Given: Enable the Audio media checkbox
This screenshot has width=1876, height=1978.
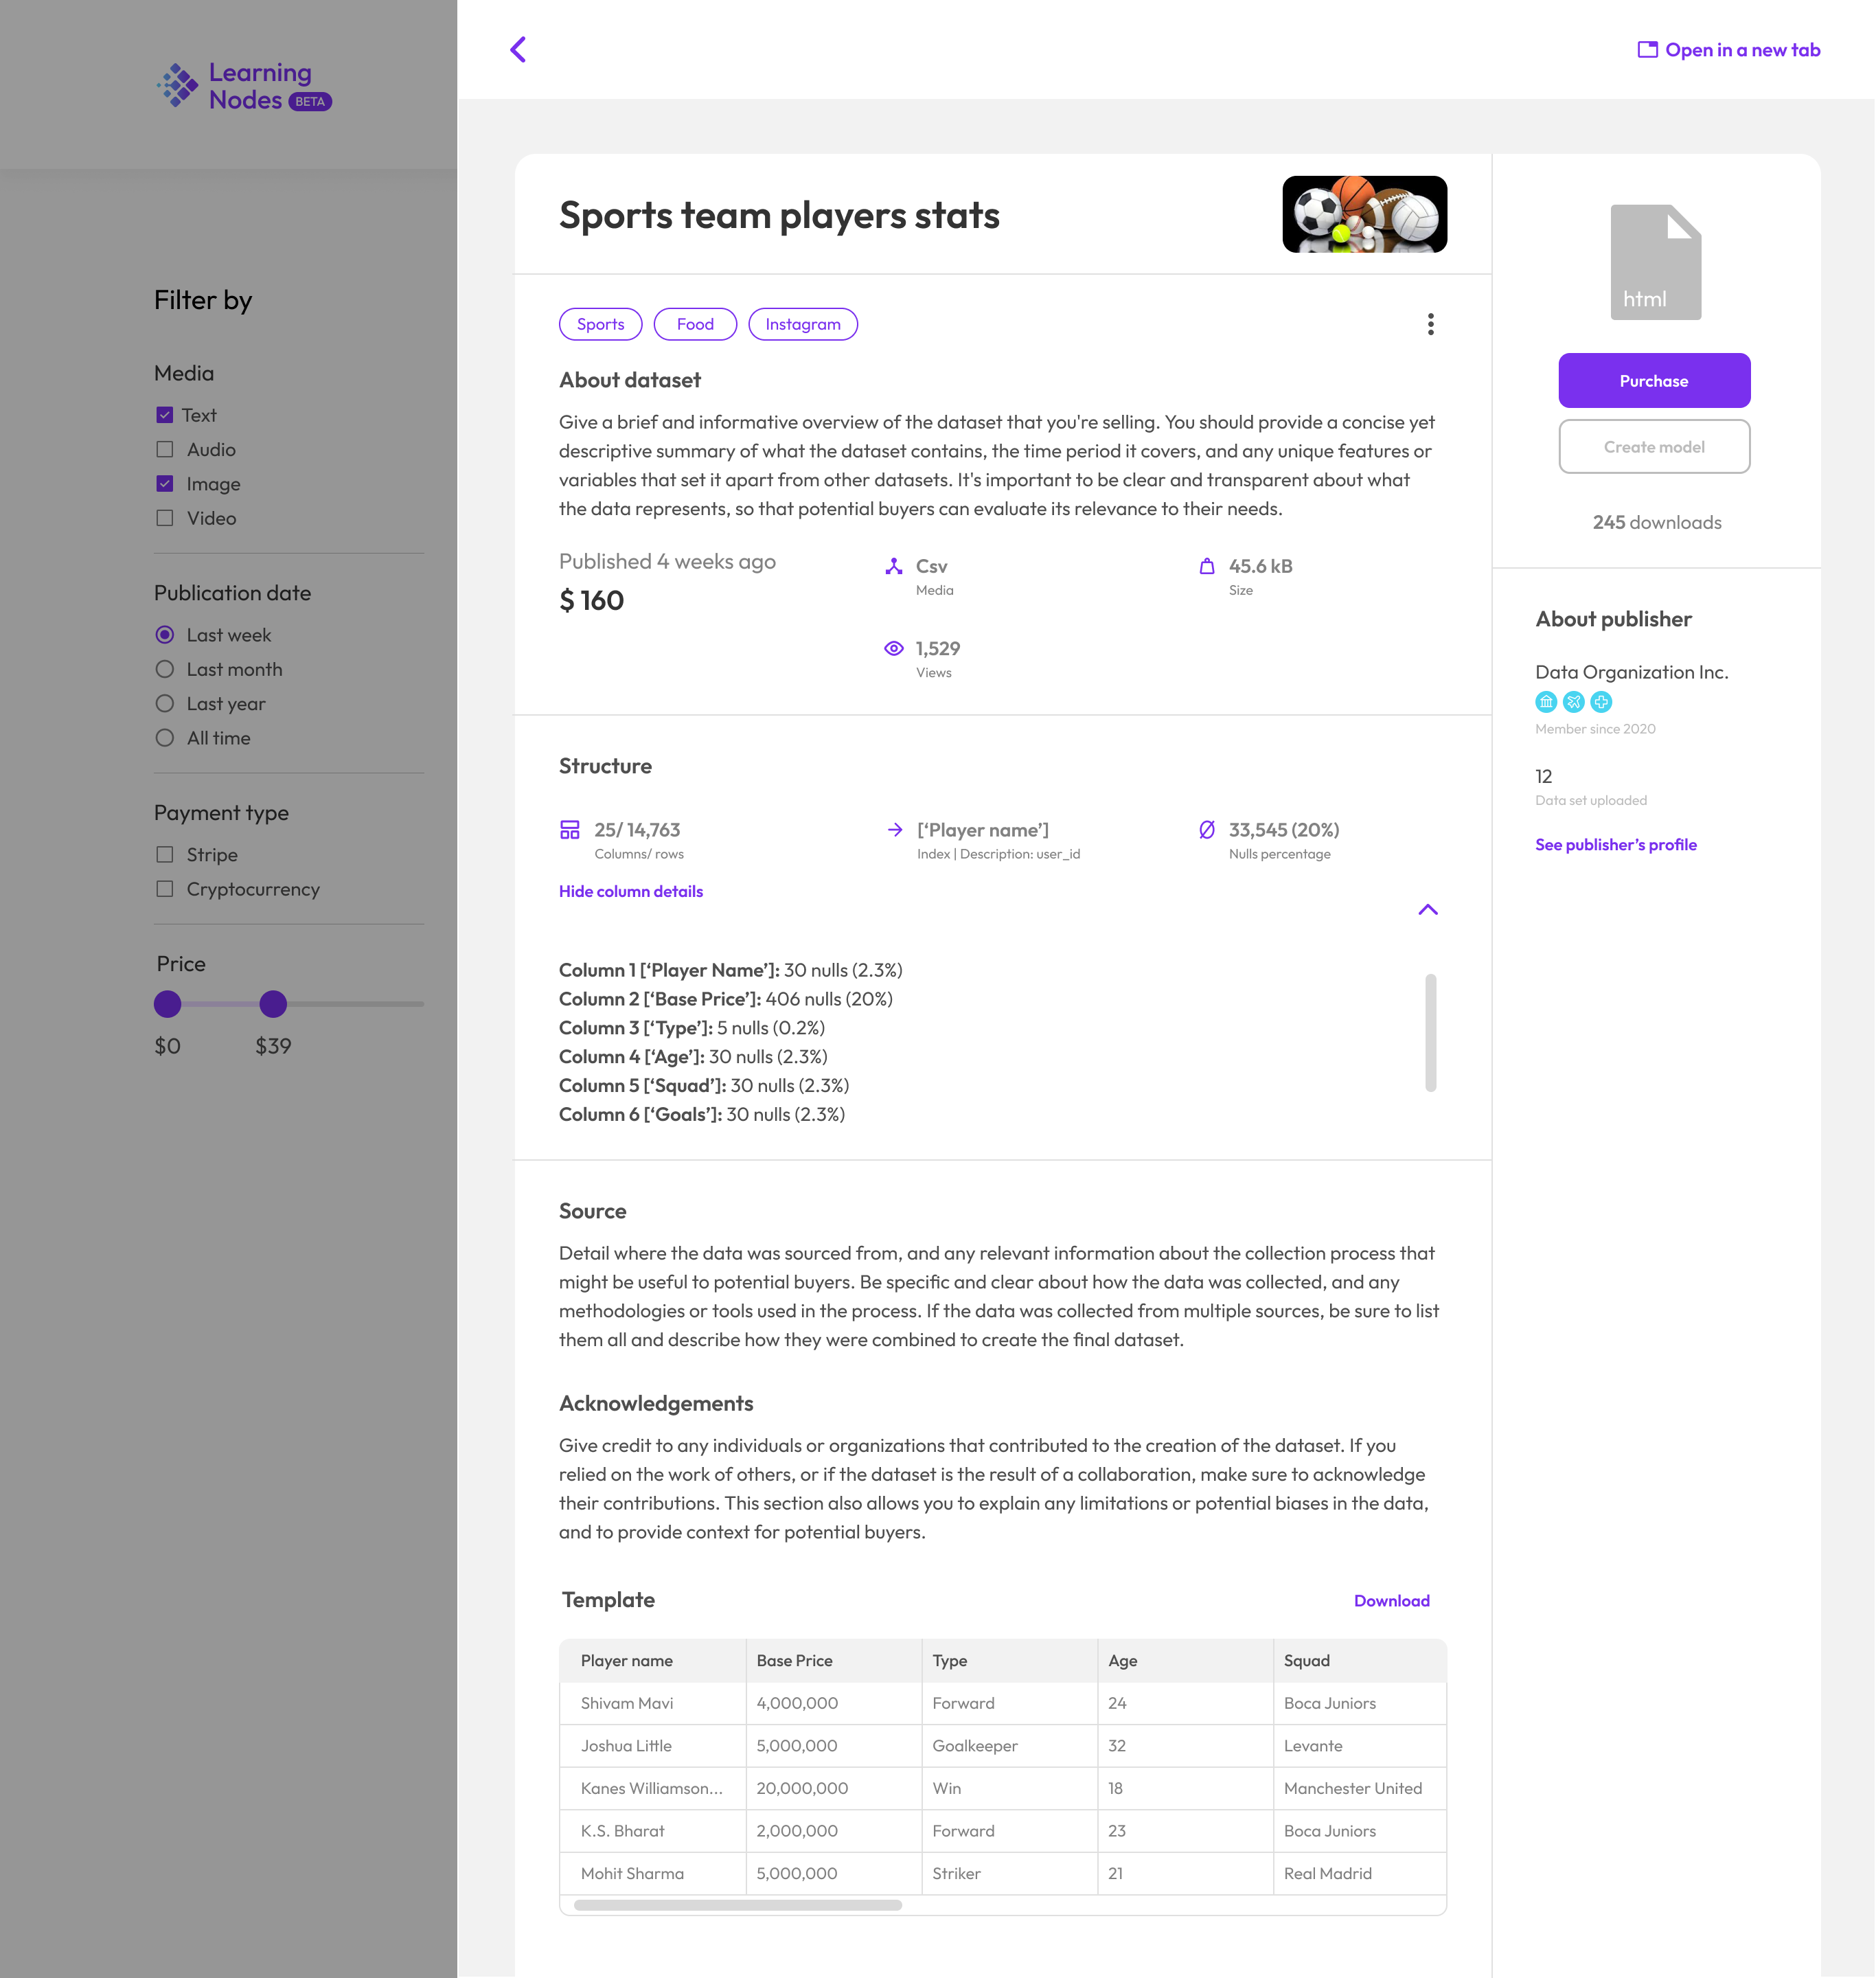Looking at the screenshot, I should click(x=165, y=450).
